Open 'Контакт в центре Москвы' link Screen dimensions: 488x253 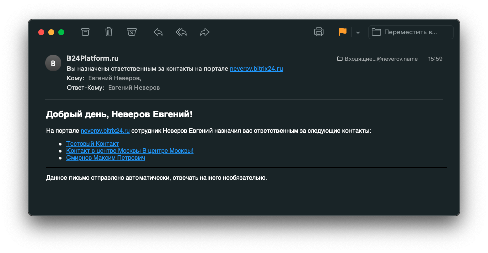tap(130, 151)
